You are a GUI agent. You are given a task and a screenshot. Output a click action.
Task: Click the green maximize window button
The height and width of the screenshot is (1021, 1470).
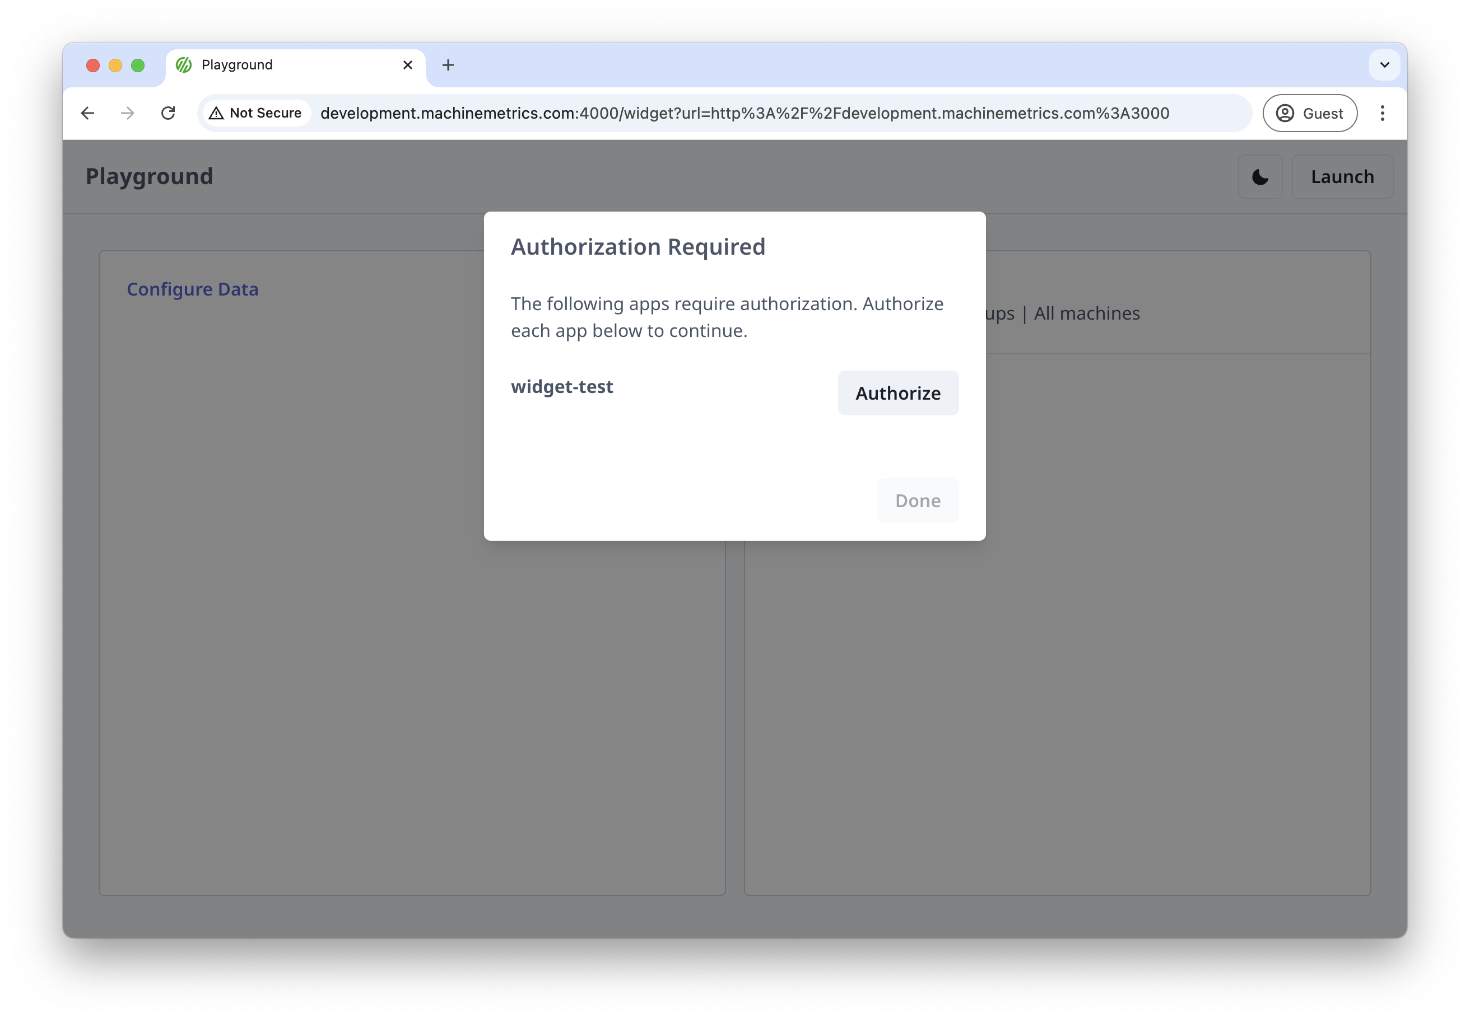click(x=138, y=65)
